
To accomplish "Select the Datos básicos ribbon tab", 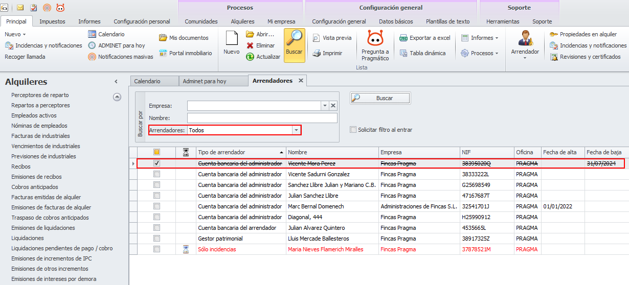I will tap(396, 21).
